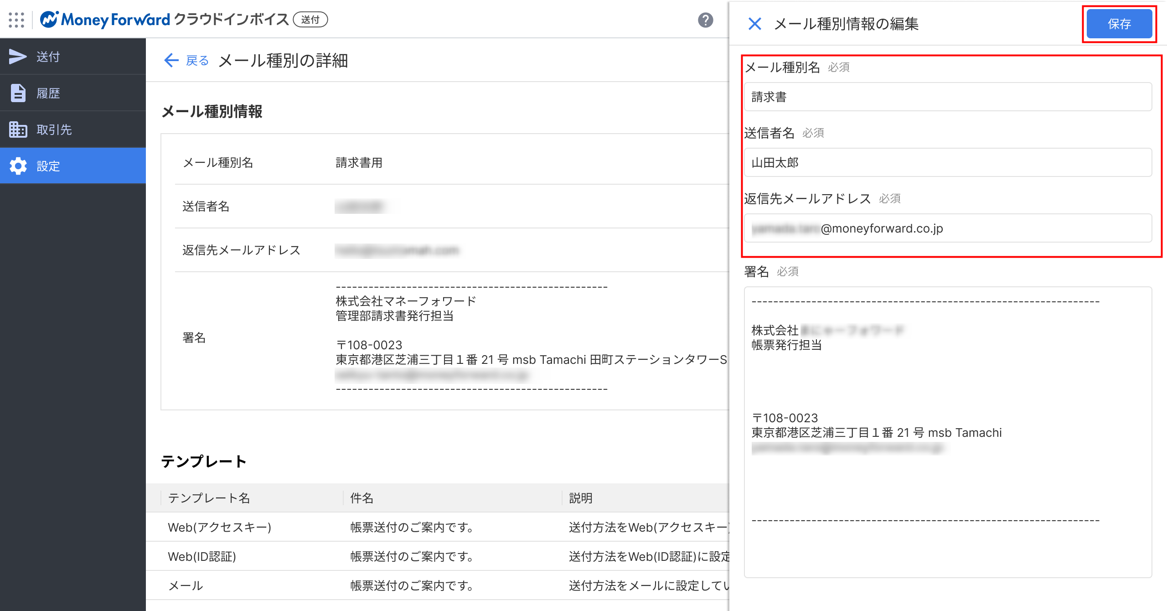This screenshot has height=611, width=1167.
Task: Focus the メール種別名 input field
Action: 947,97
